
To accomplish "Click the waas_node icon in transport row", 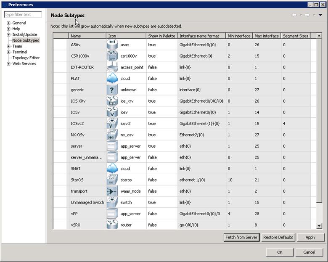I will [x=112, y=191].
